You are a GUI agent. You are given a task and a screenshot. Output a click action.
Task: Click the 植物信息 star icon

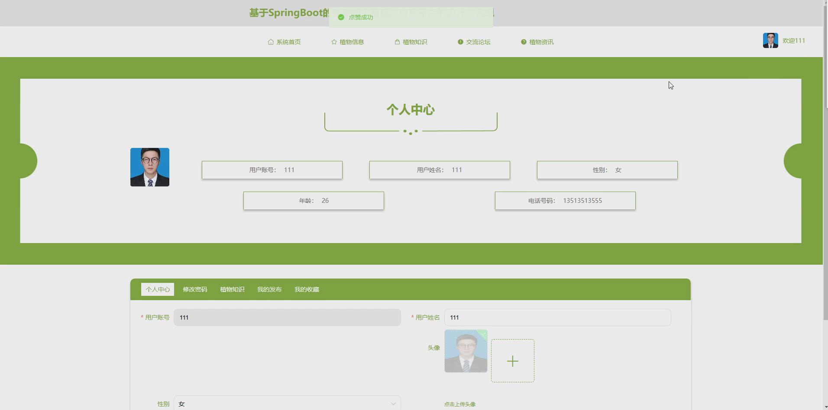(333, 42)
